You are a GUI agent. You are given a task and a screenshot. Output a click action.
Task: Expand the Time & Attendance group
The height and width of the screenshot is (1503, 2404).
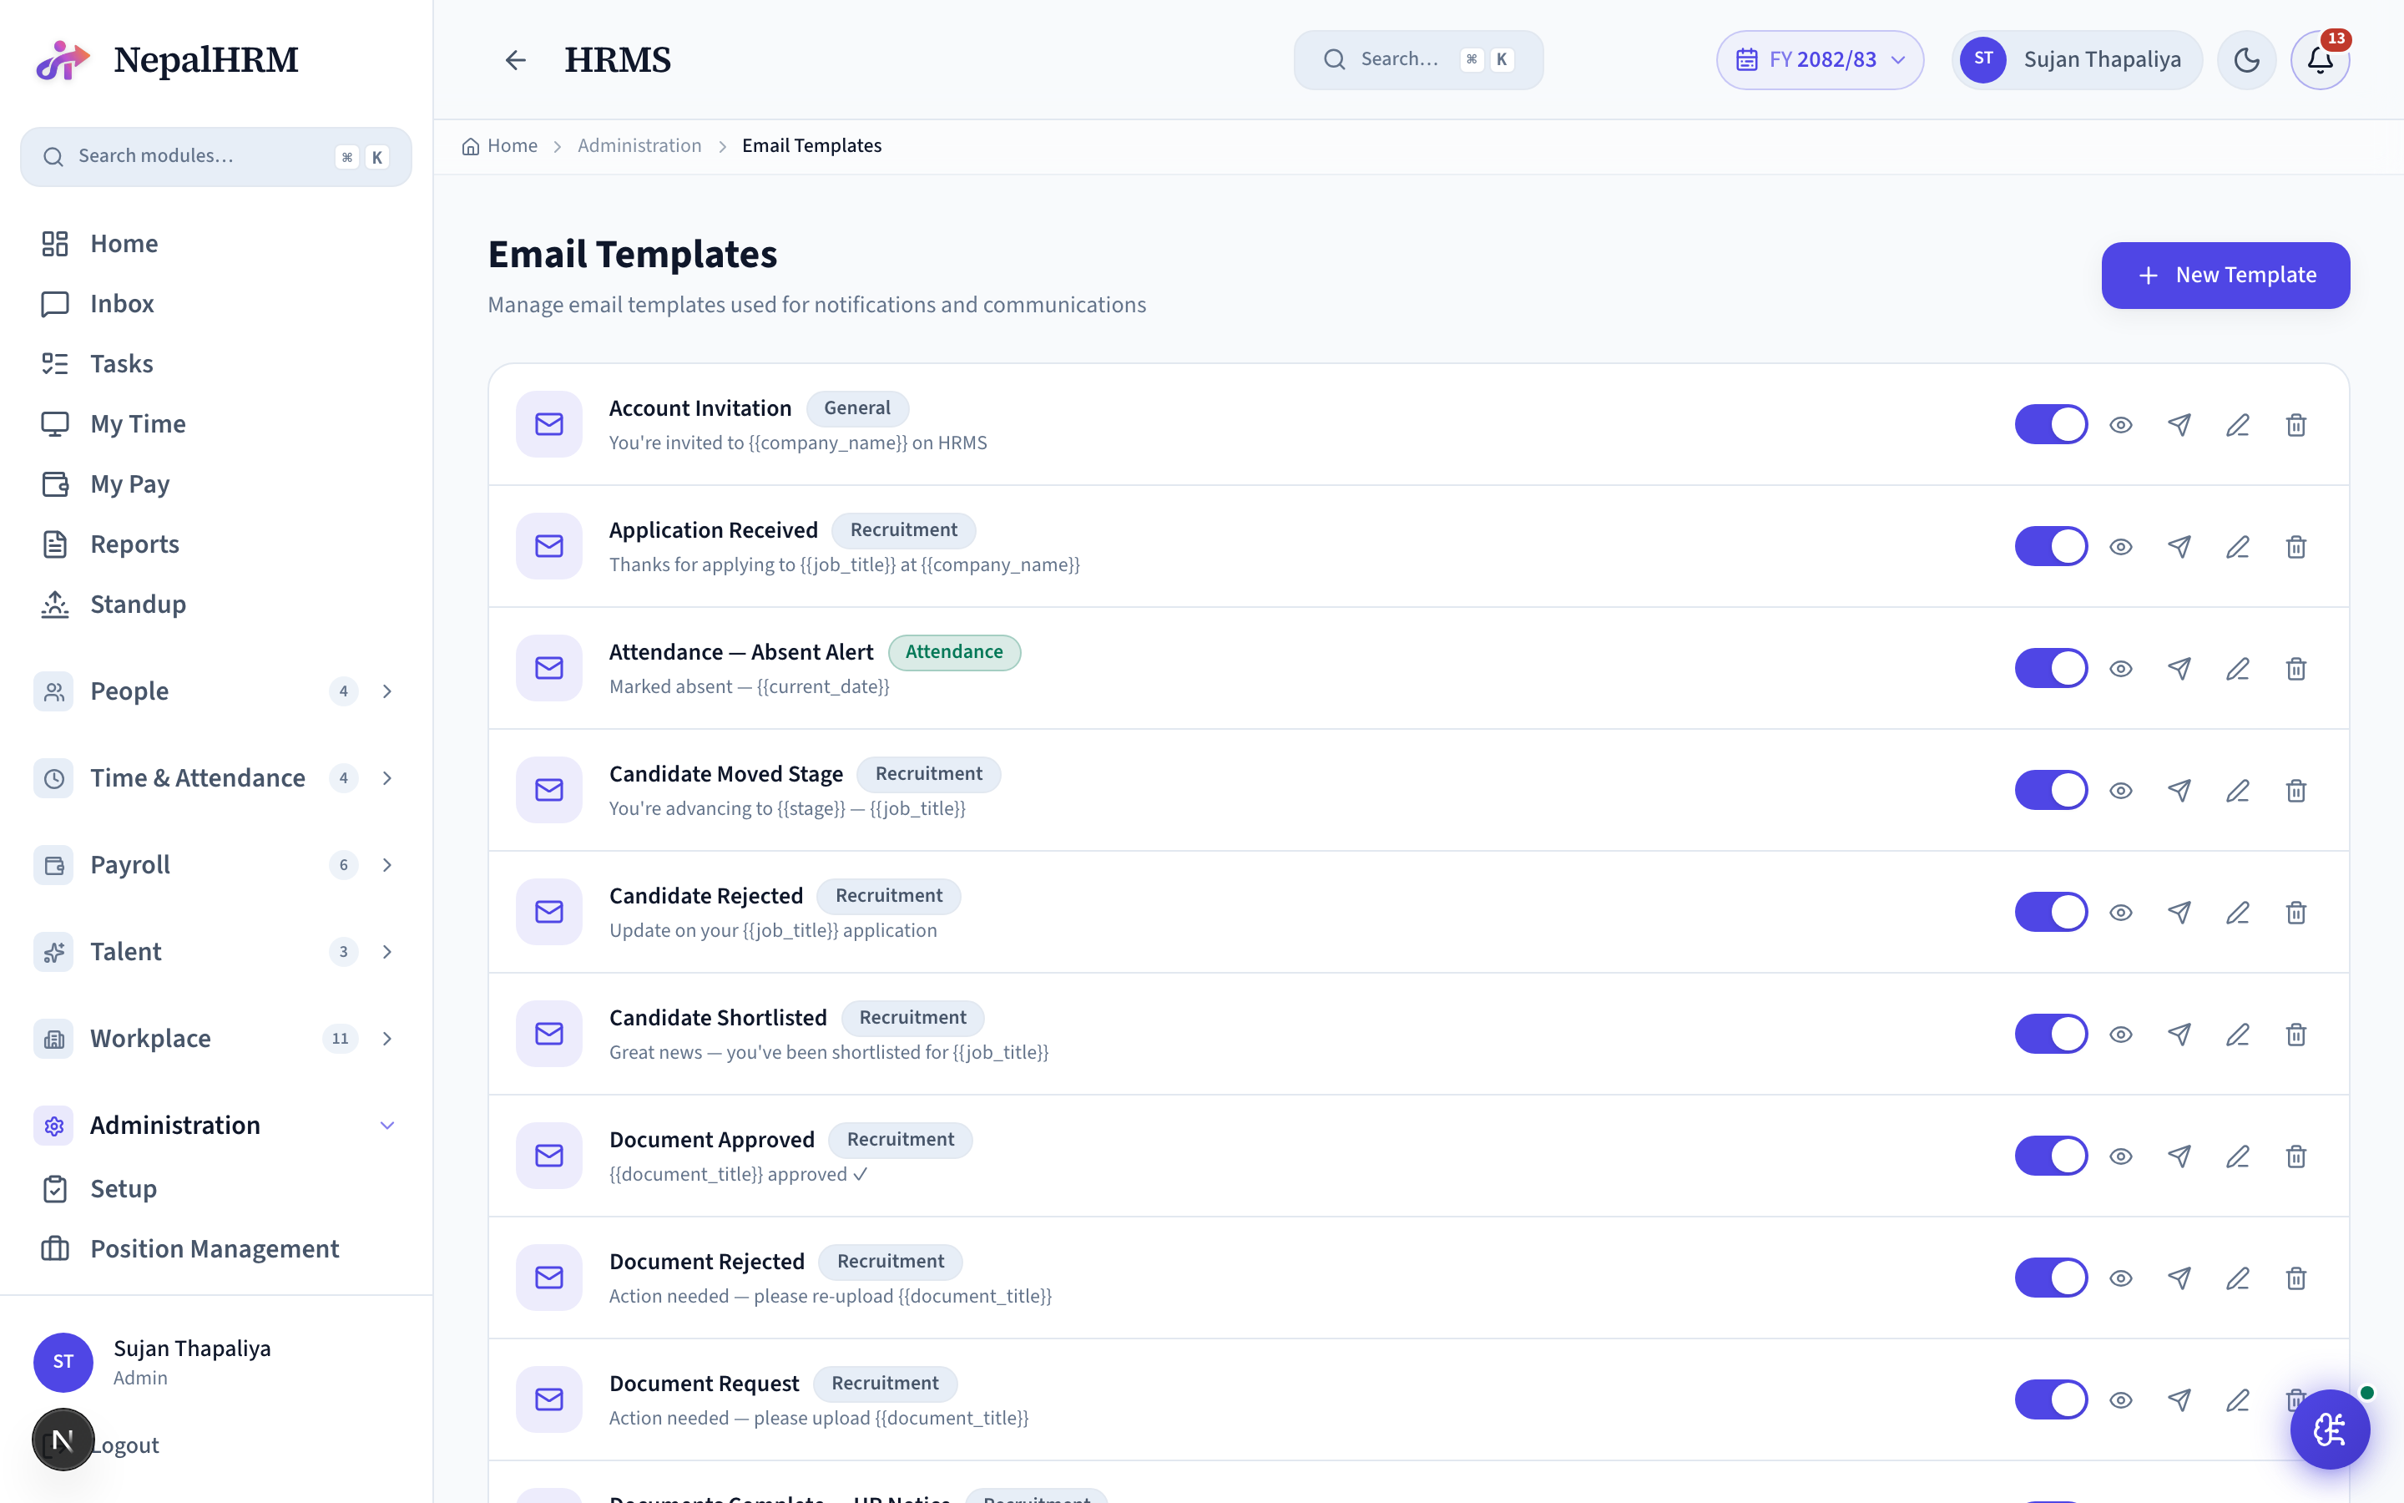tap(215, 778)
